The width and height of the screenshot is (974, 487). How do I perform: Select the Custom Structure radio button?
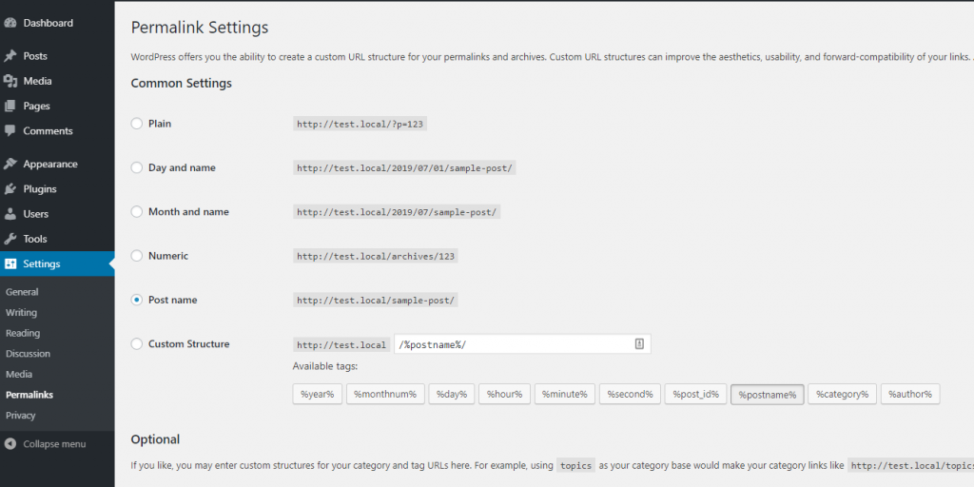pyautogui.click(x=137, y=344)
